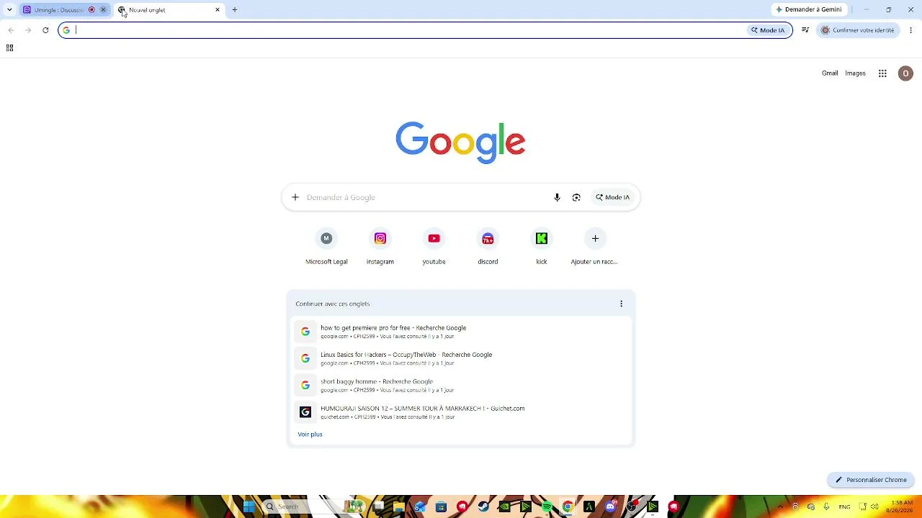Open the microphone tray icon
Image resolution: width=922 pixels, height=518 pixels.
(x=827, y=506)
